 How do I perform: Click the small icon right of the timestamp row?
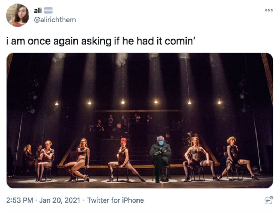269,200
